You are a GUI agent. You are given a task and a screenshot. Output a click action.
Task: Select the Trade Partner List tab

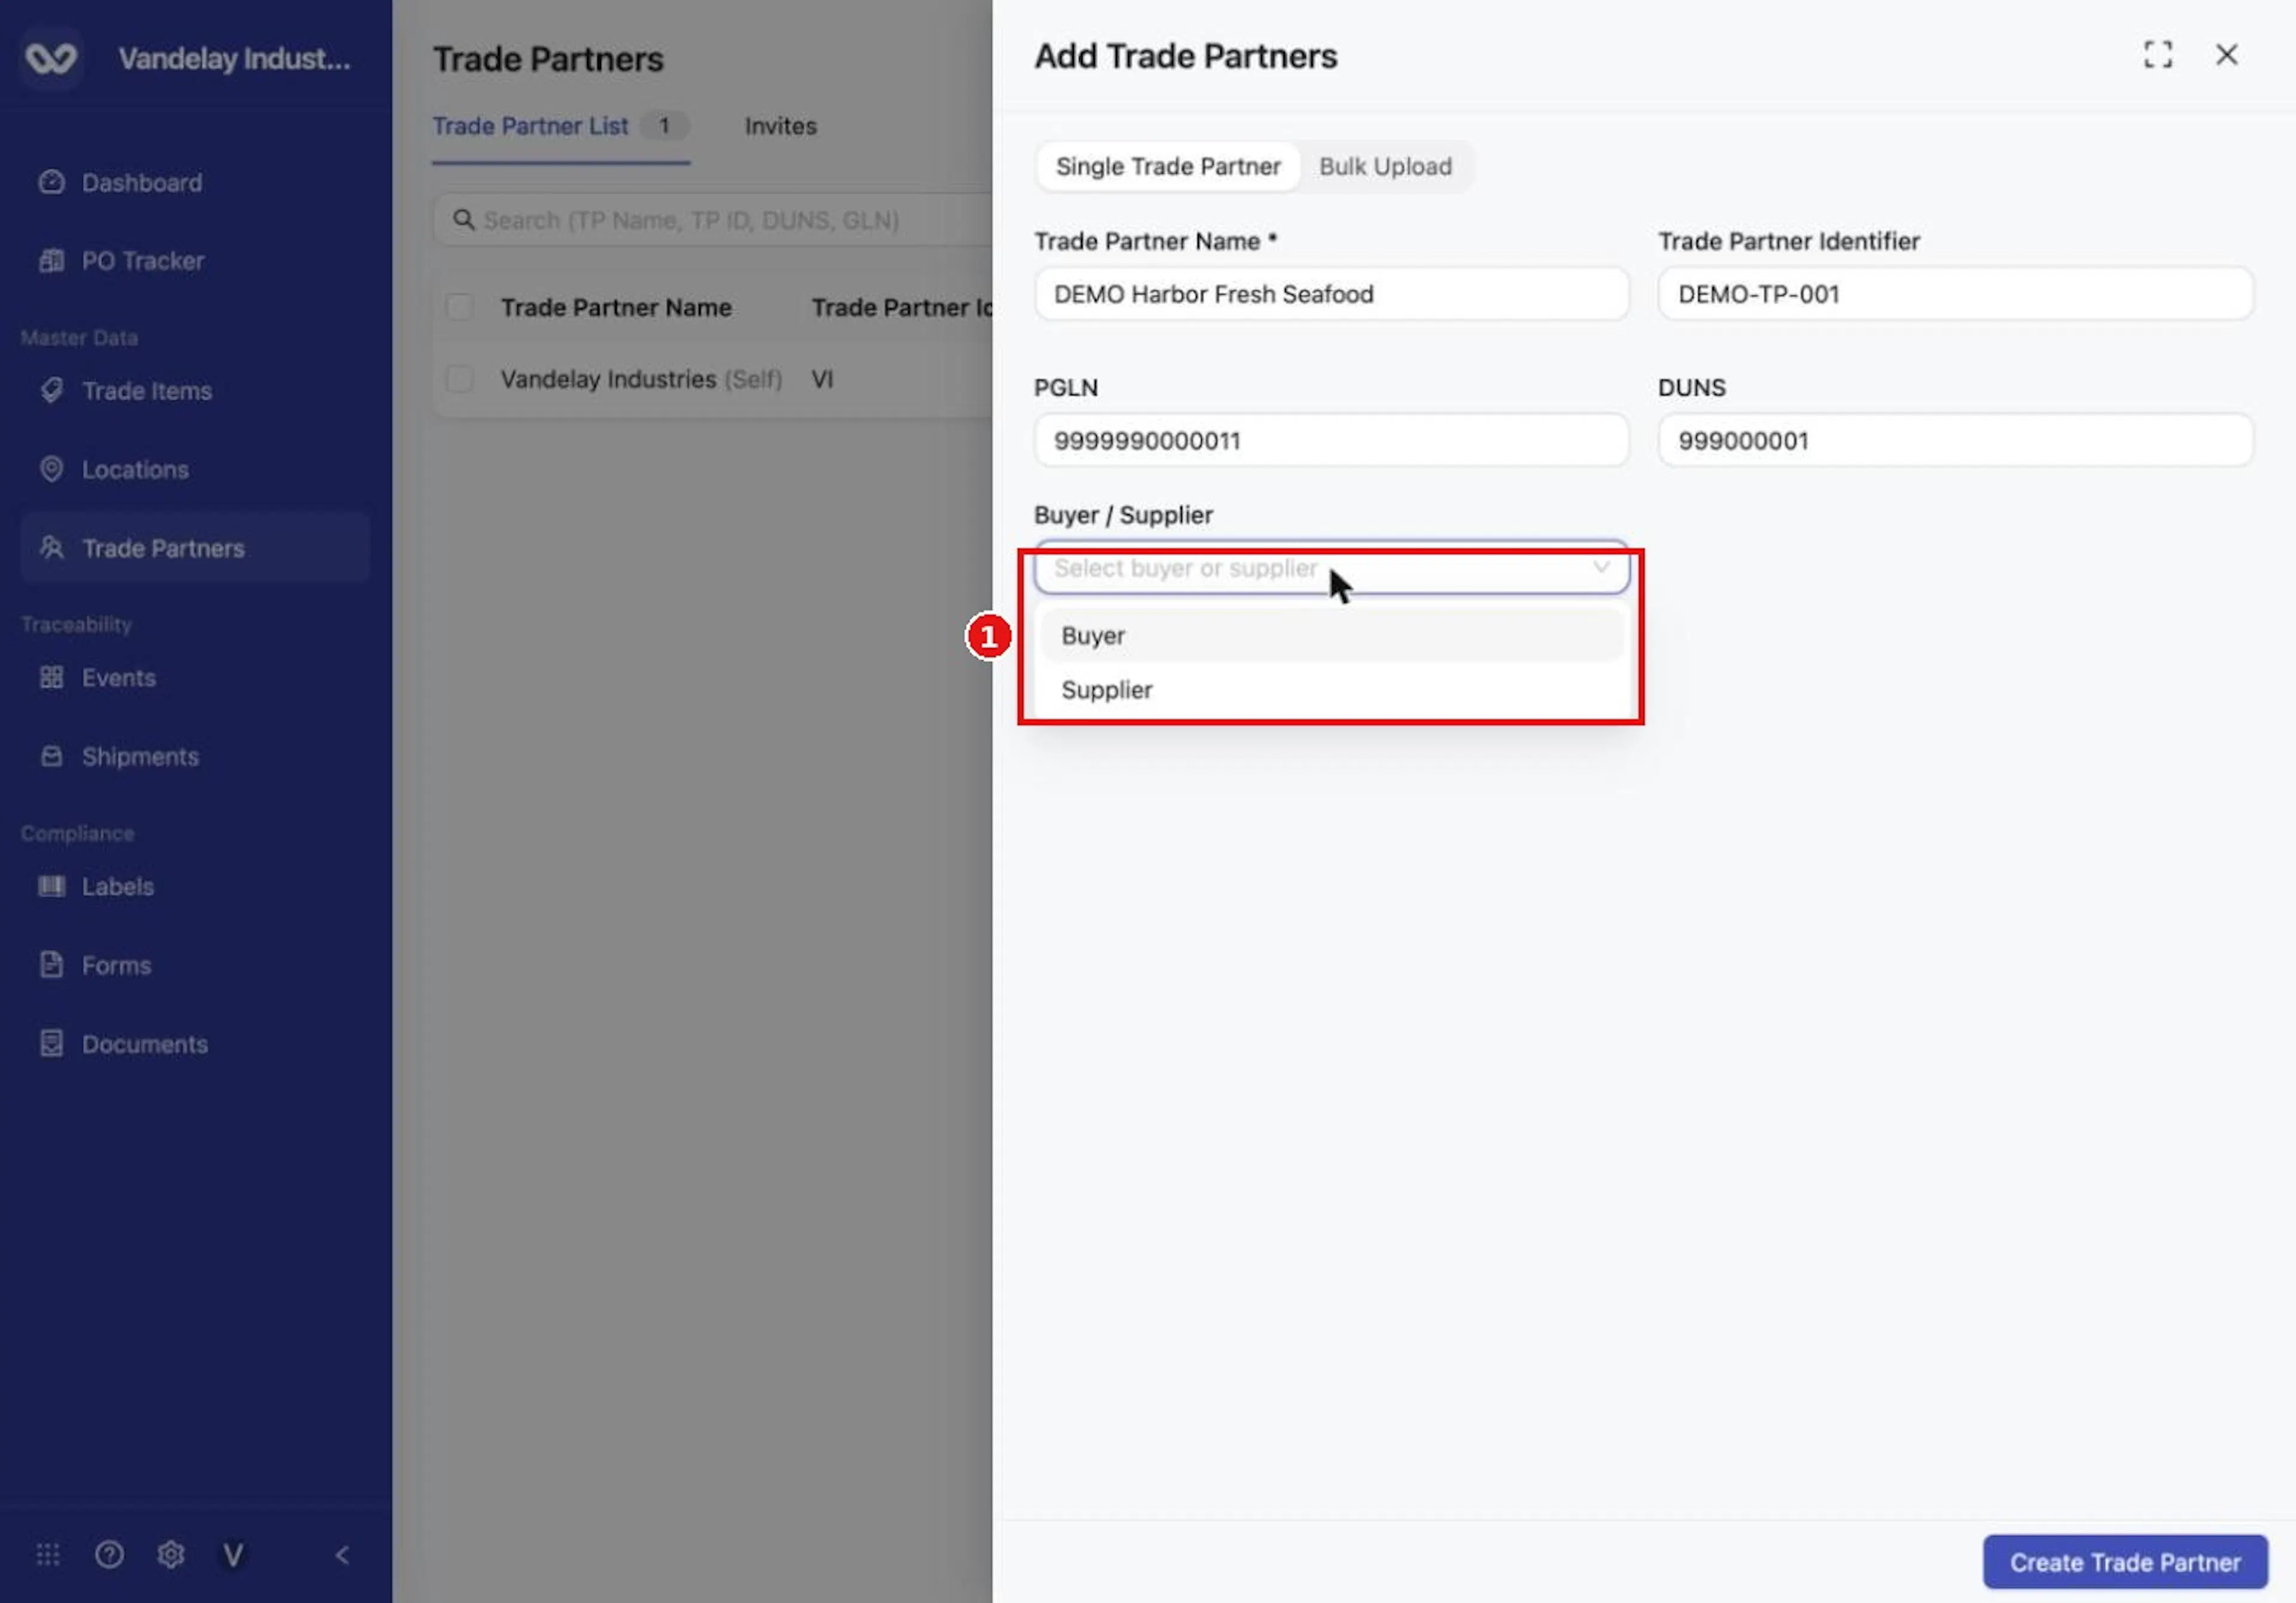point(561,127)
